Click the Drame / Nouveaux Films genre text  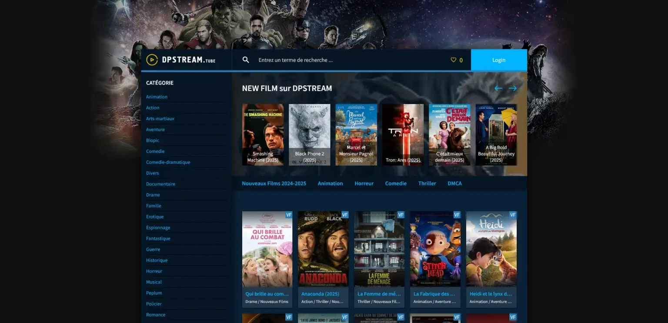pos(267,302)
